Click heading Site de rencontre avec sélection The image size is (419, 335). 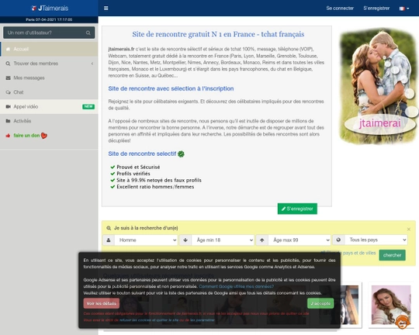(171, 88)
